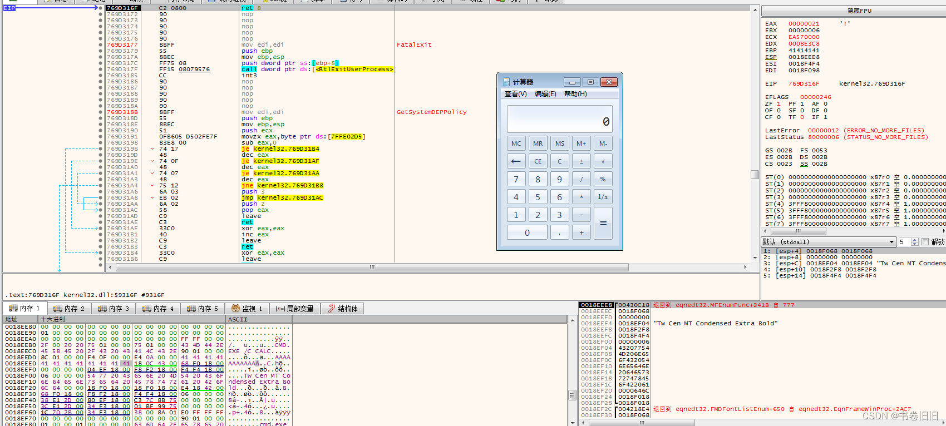Screen dimensions: 946x426
Task: Click the Calculator plus key
Action: click(x=581, y=232)
